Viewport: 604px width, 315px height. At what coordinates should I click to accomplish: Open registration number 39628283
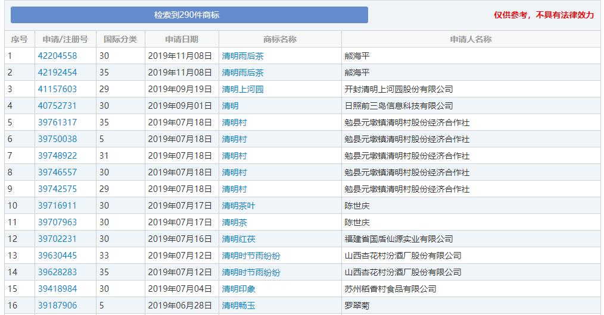coord(57,272)
